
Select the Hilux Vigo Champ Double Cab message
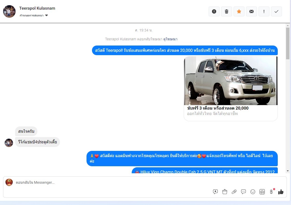point(205,170)
